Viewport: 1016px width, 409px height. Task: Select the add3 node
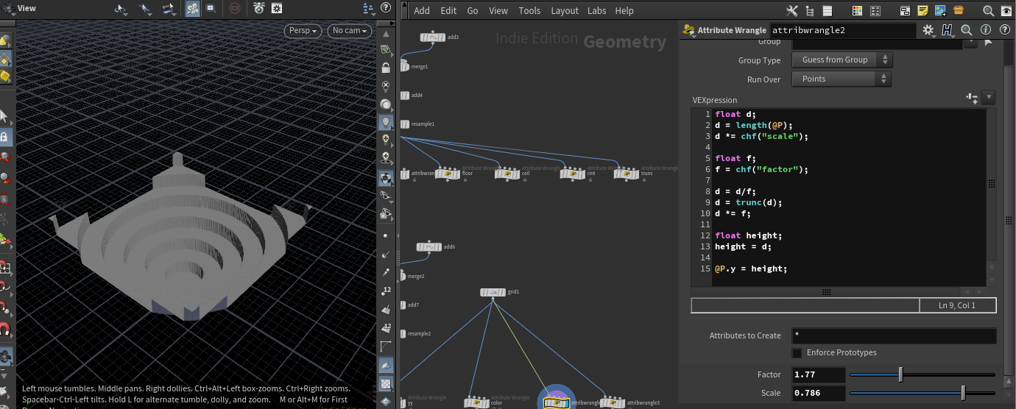pyautogui.click(x=432, y=38)
